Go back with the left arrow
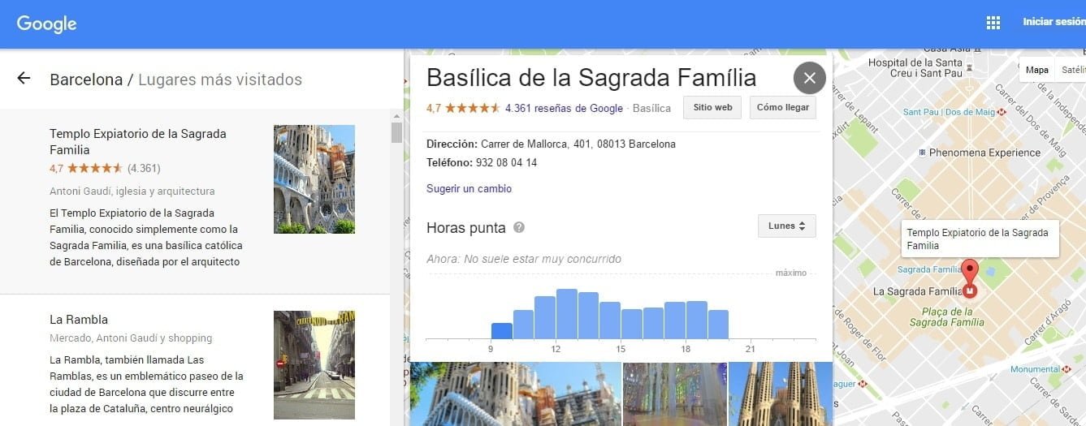1086x426 pixels. 24,78
